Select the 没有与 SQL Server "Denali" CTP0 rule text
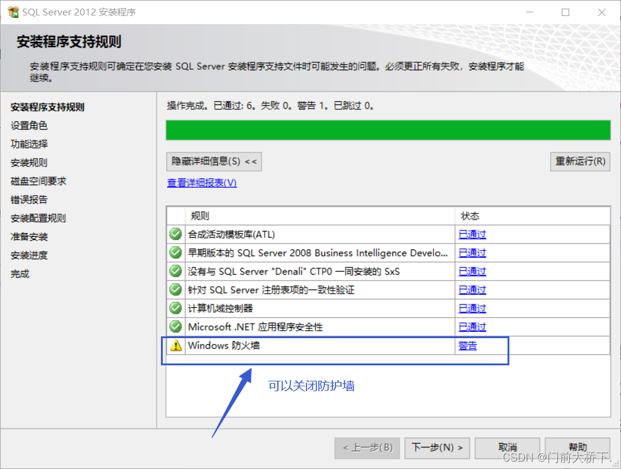Viewport: 621px width, 469px height. pyautogui.click(x=294, y=272)
